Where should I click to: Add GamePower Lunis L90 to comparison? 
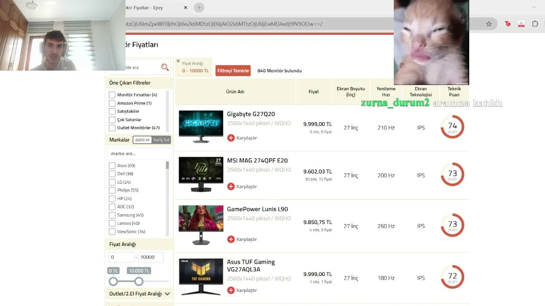point(242,239)
